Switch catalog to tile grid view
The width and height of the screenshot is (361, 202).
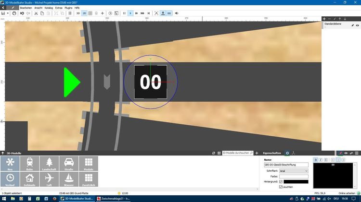tap(219, 153)
